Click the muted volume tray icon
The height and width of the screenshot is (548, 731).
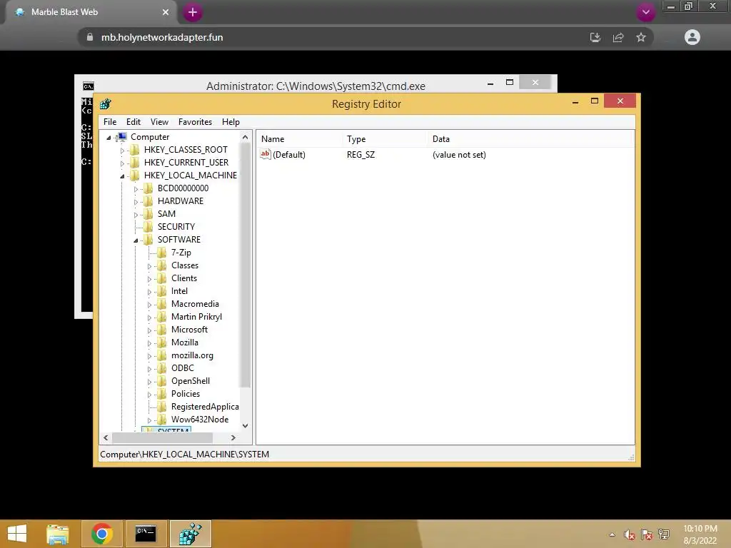coord(630,535)
